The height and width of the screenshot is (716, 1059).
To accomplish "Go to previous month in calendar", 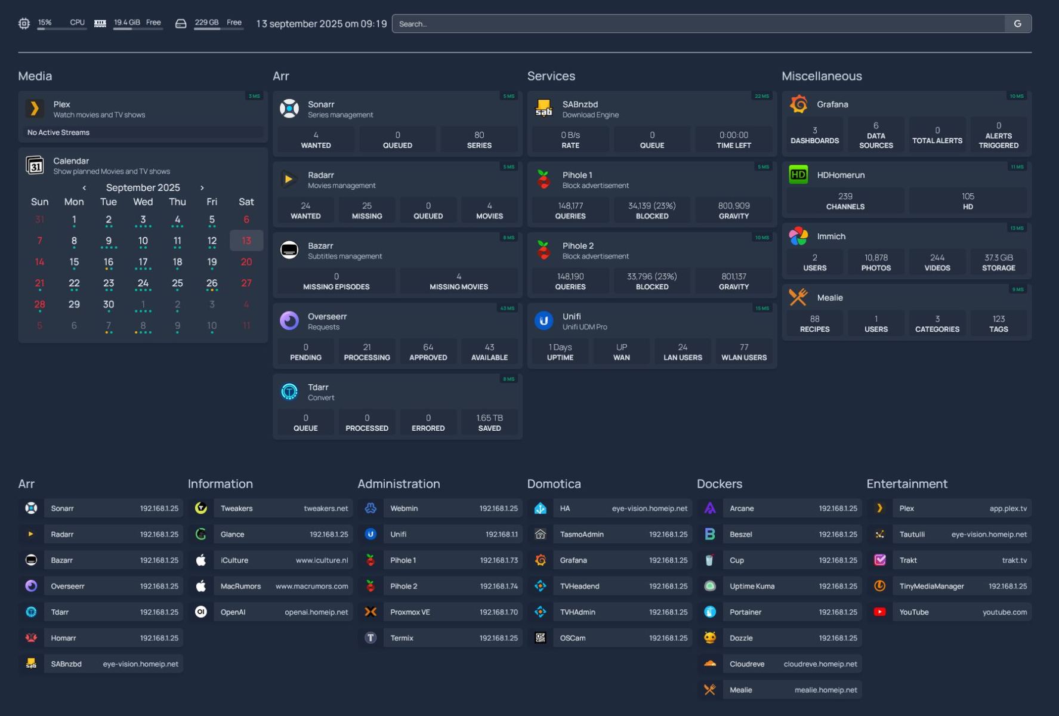I will coord(84,188).
